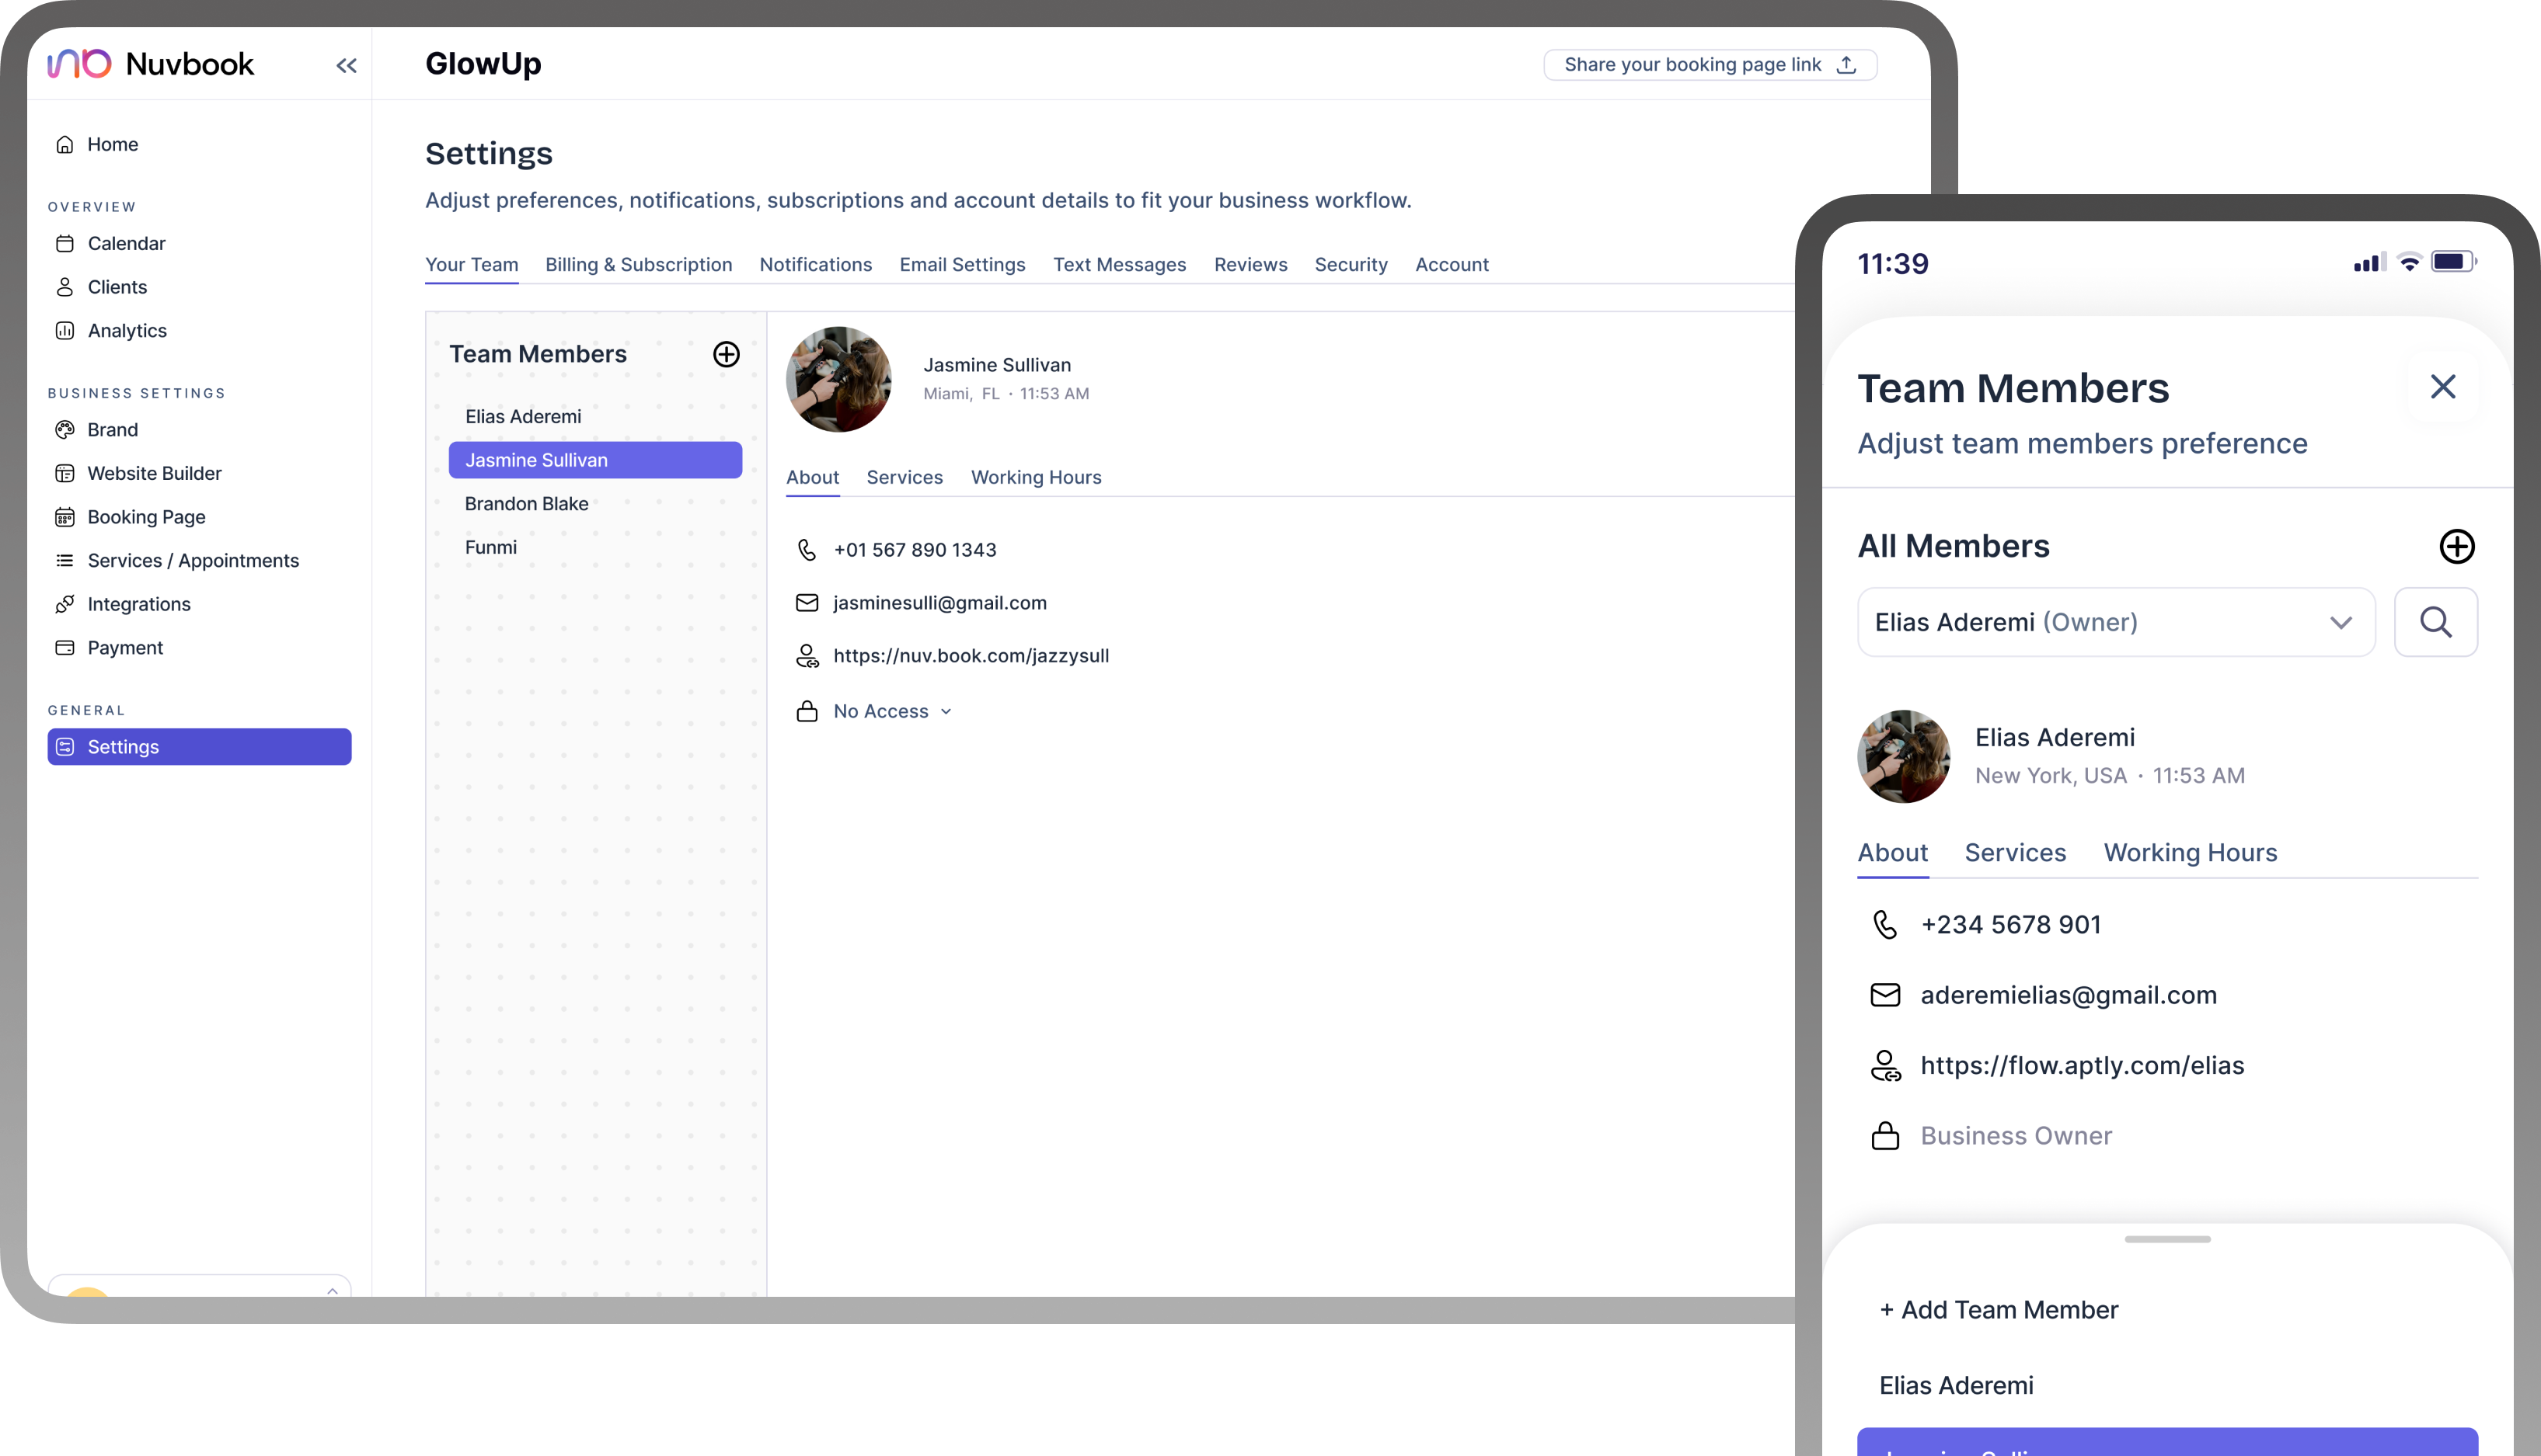Grab the mobile bottom sheet drag handle
The image size is (2541, 1456).
point(2167,1240)
